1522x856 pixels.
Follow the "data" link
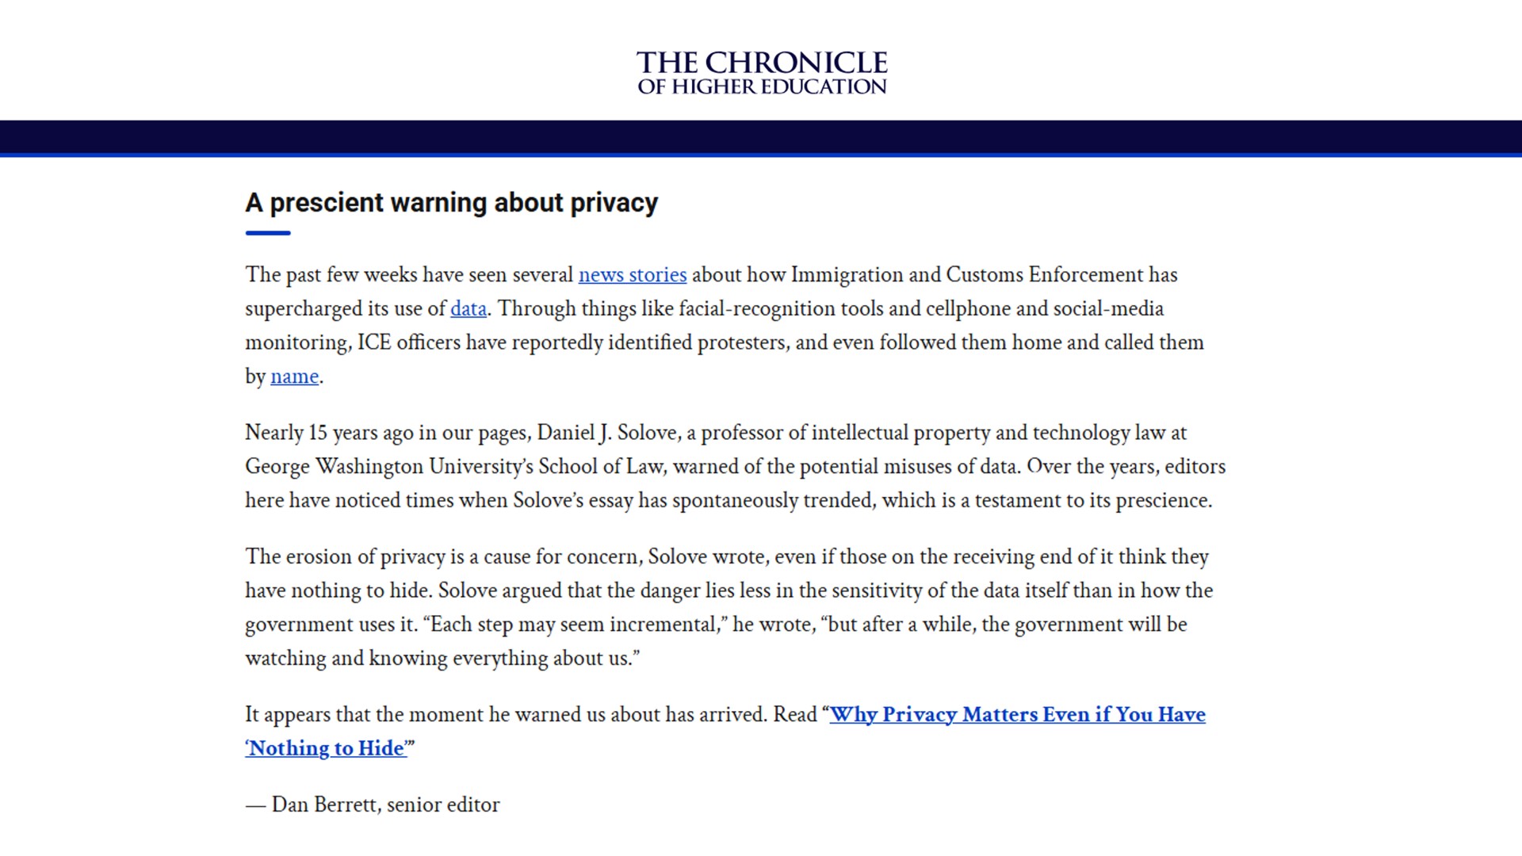[x=468, y=309]
